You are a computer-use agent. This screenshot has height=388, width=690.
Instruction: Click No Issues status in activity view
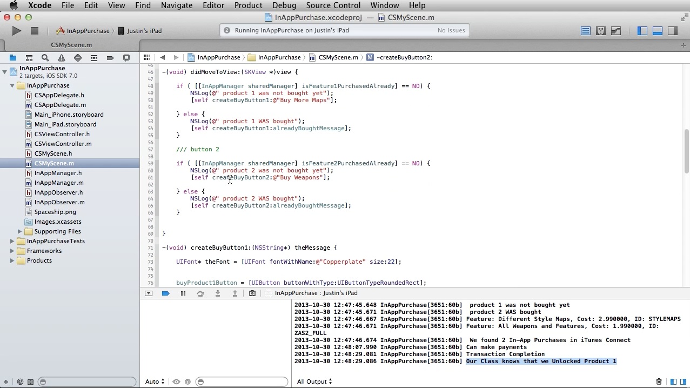point(451,30)
